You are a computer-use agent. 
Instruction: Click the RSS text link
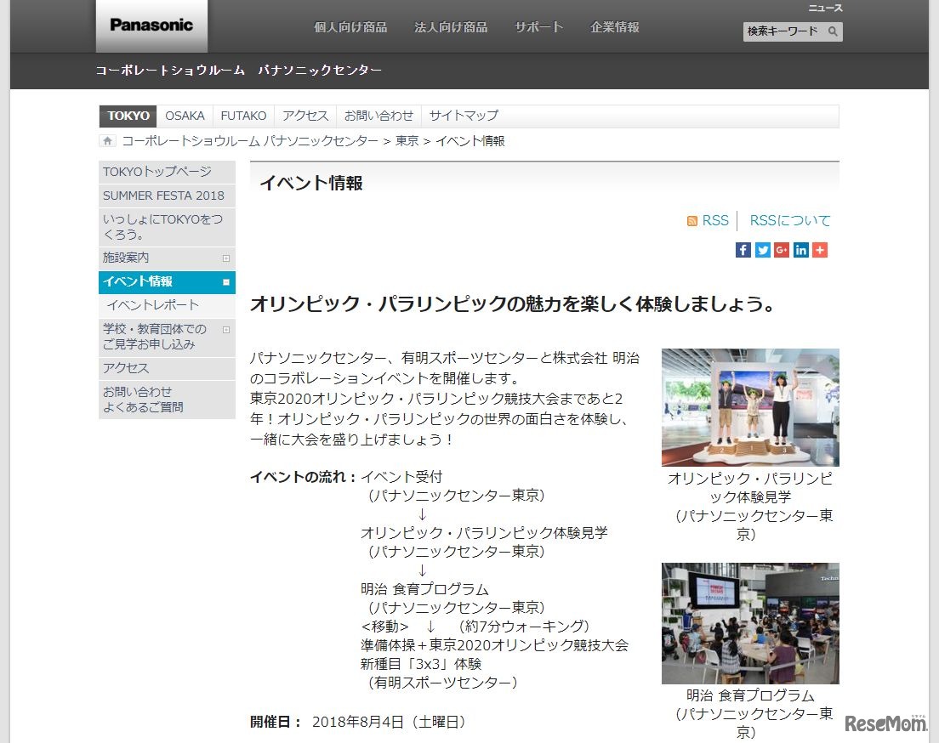[715, 221]
